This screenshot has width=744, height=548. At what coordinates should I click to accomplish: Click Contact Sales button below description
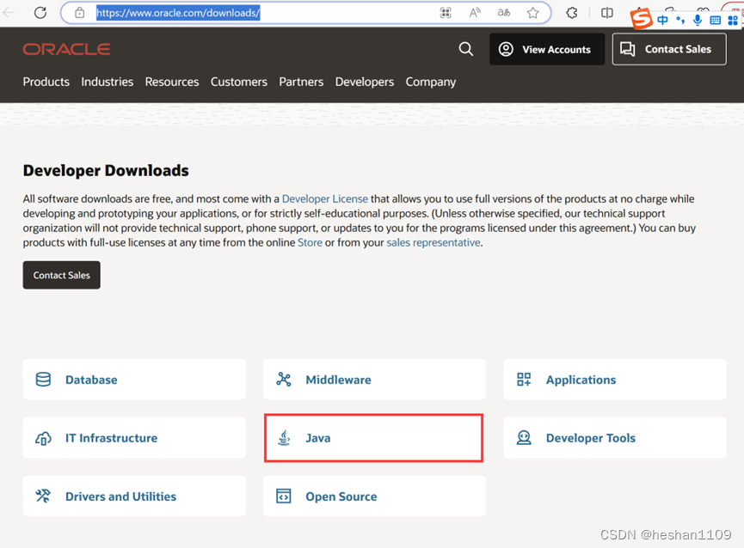tap(62, 275)
